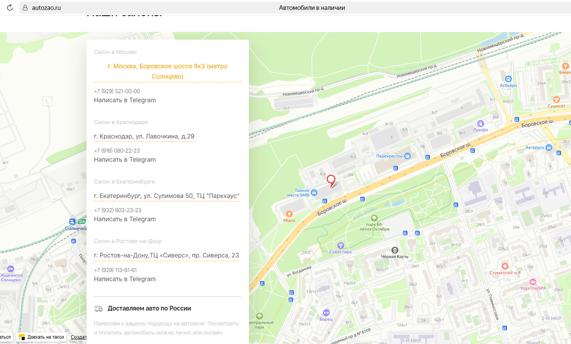Open the Чёрная Кость marker
Image resolution: width=571 pixels, height=344 pixels.
394,250
